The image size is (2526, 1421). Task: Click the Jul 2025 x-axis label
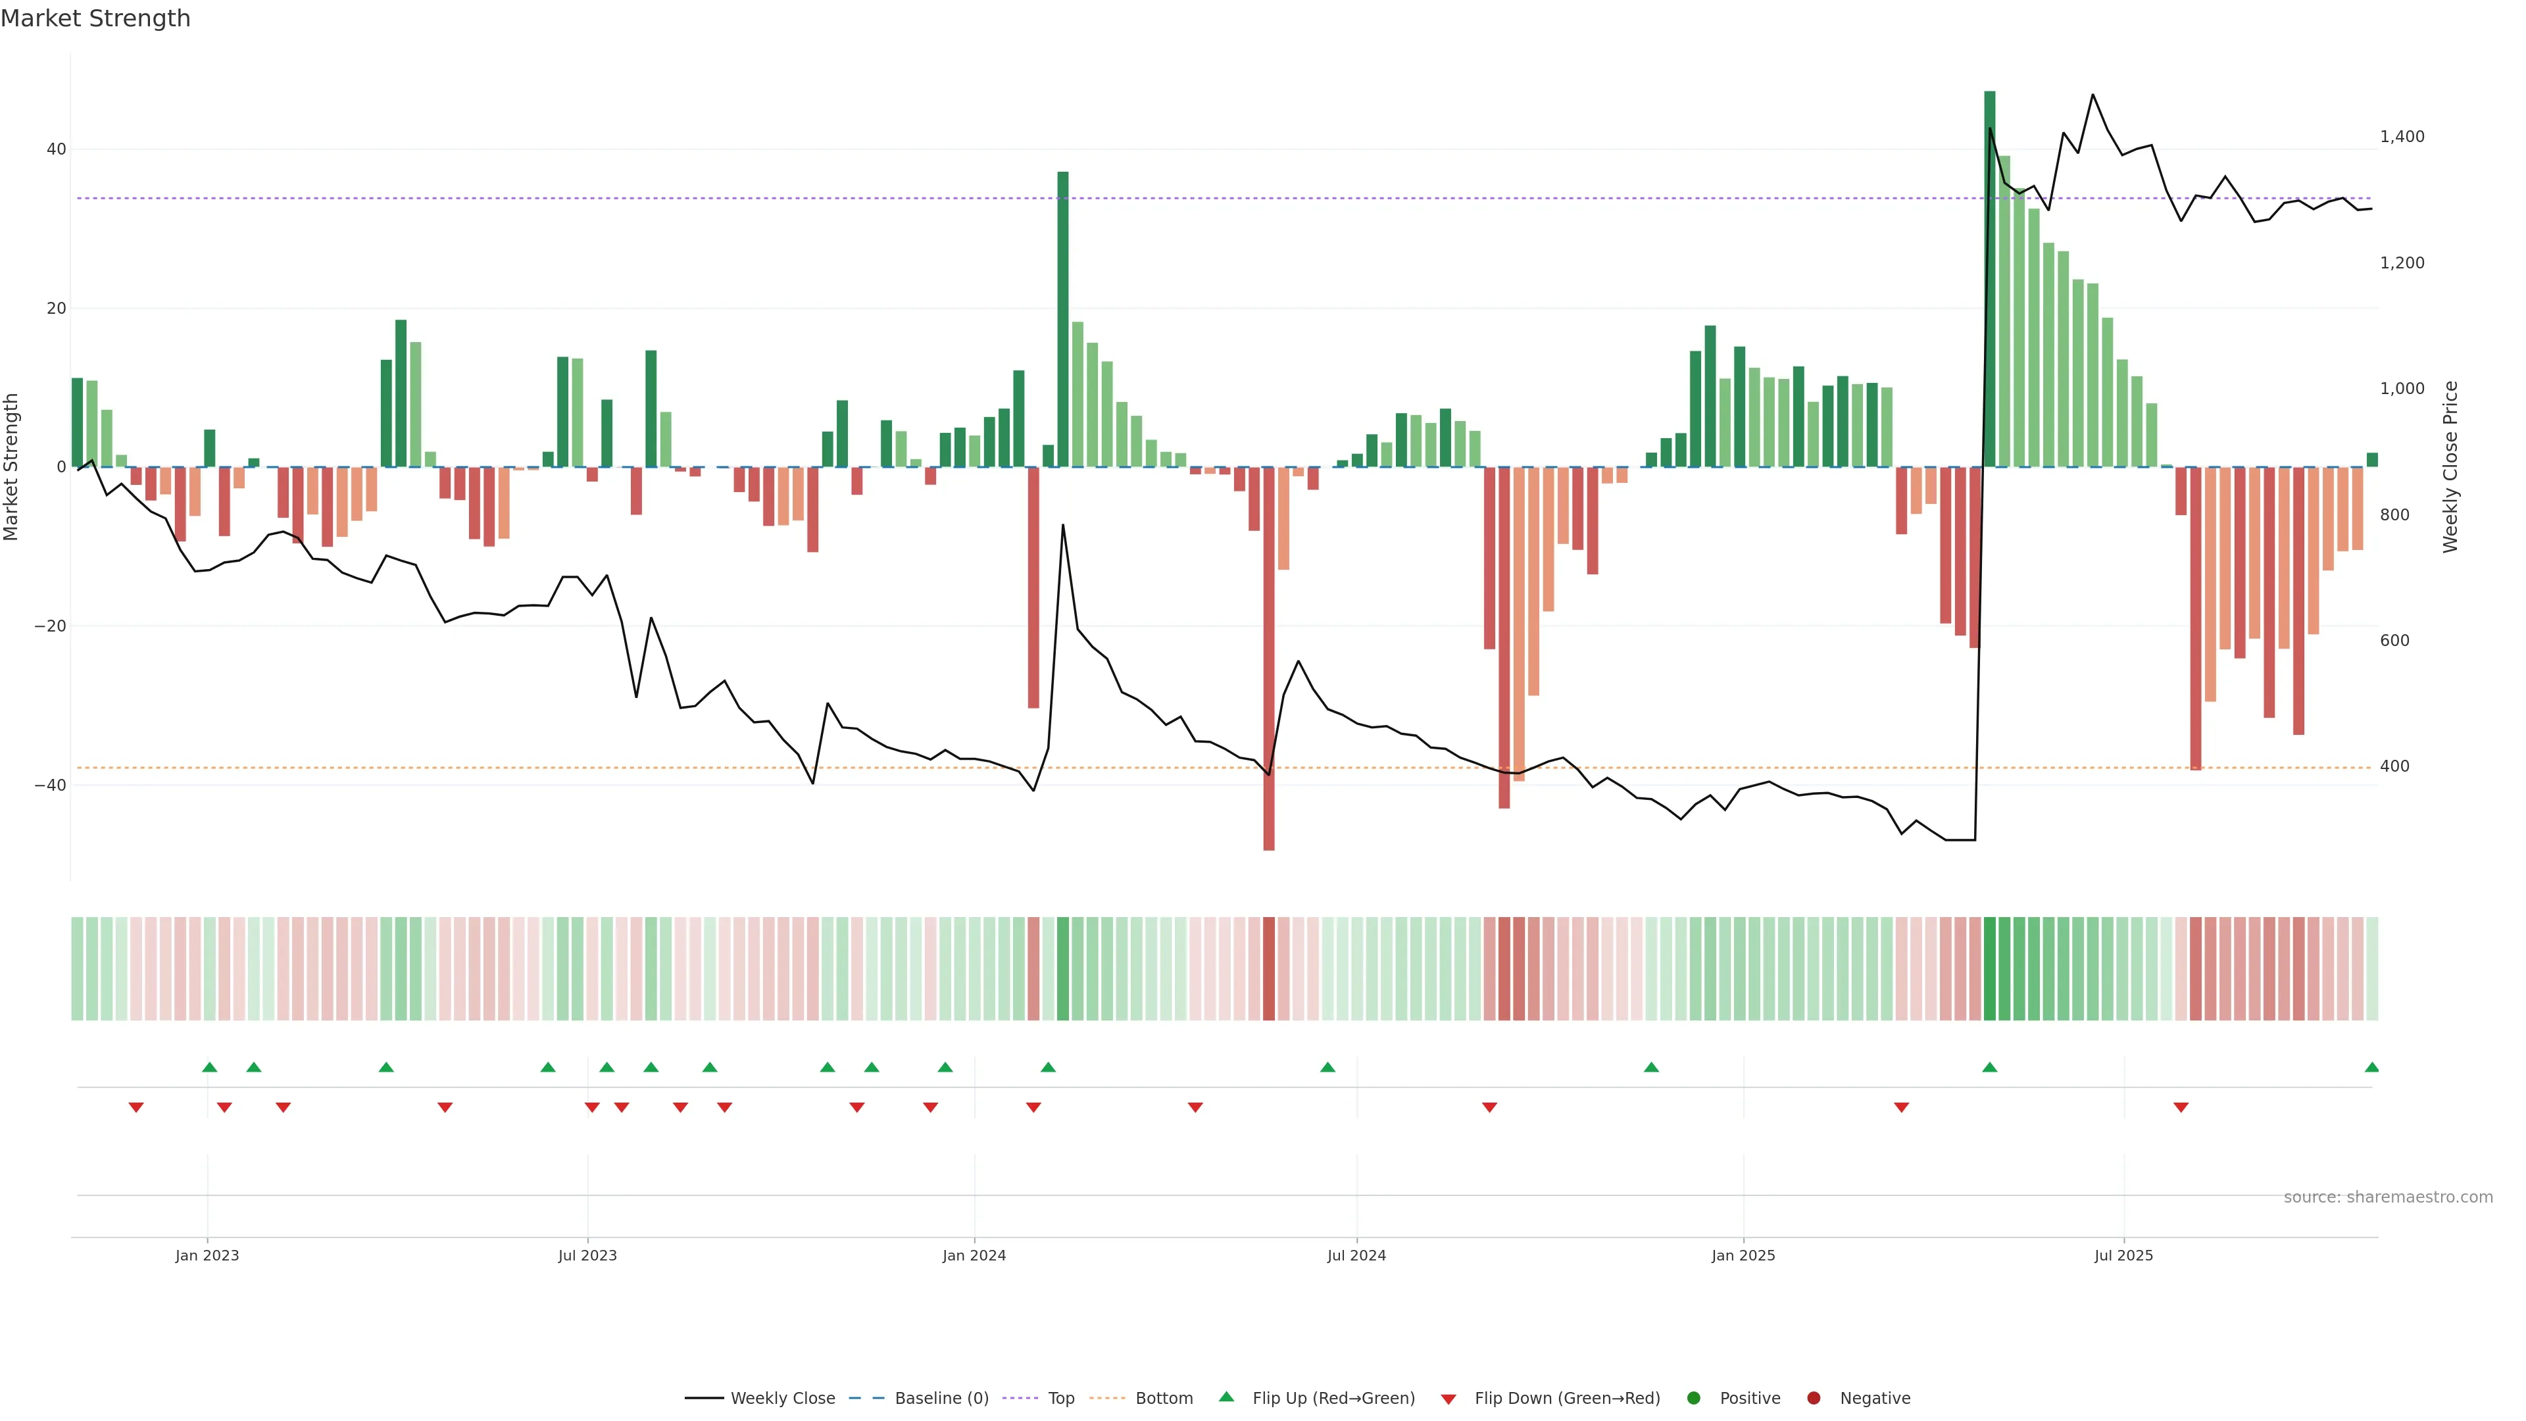point(2123,1255)
